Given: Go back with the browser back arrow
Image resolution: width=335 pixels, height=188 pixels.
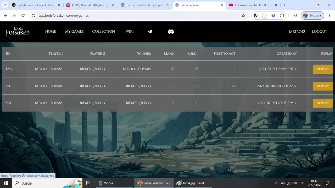Looking at the screenshot, I should click(5, 15).
